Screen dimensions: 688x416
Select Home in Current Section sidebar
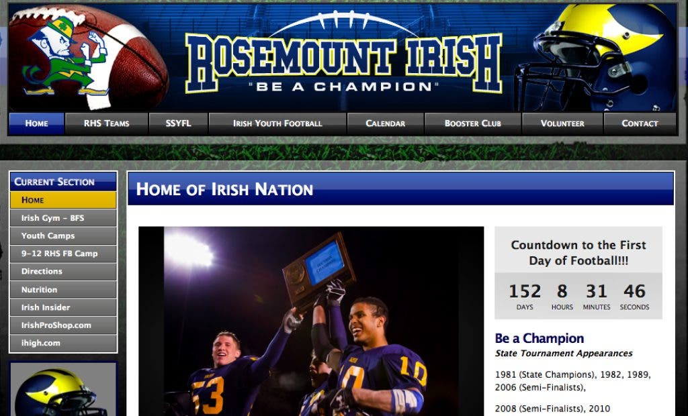(x=63, y=200)
